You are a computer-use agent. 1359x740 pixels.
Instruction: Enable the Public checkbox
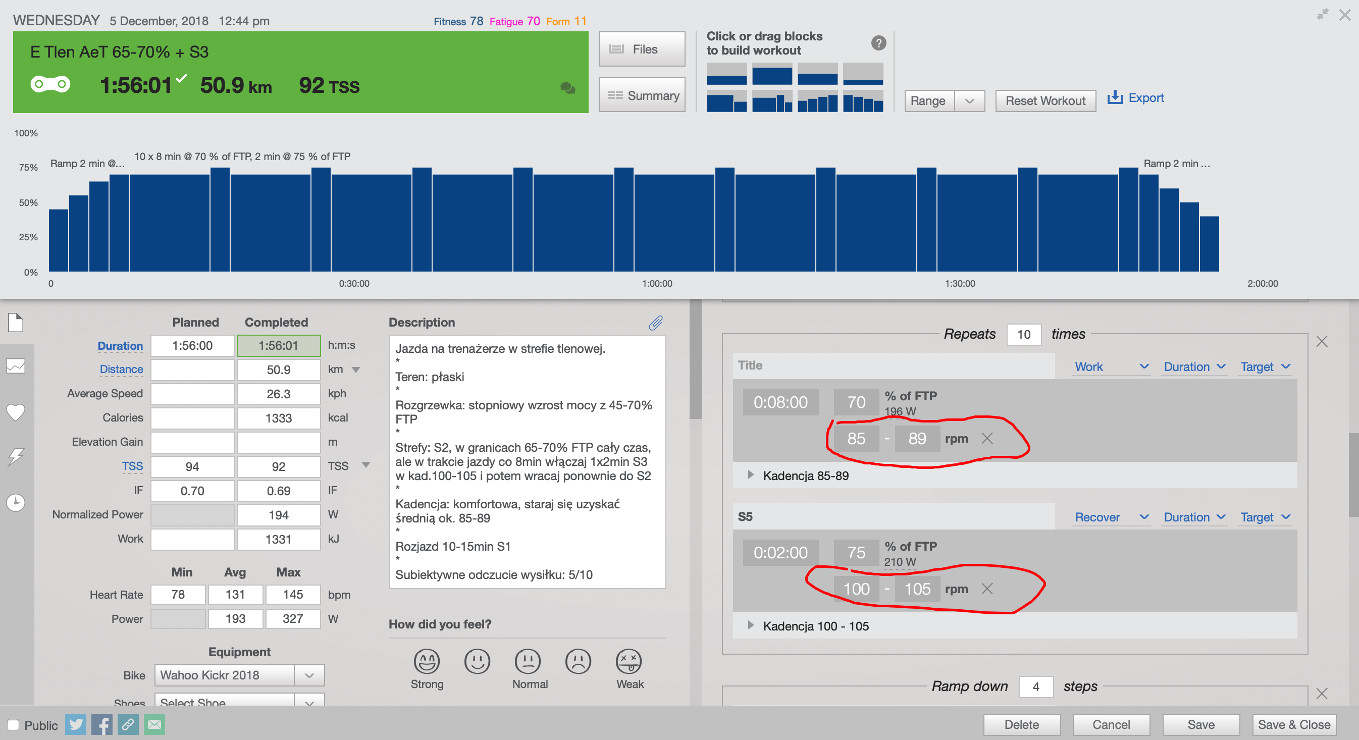point(13,725)
